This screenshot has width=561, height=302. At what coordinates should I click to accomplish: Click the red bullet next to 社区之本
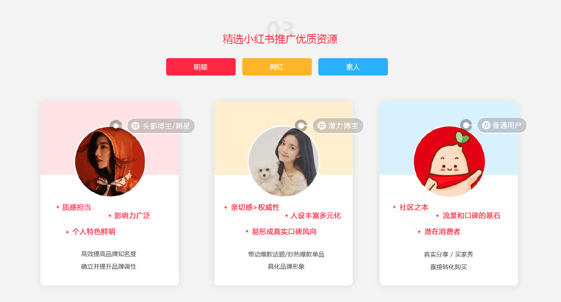(394, 207)
